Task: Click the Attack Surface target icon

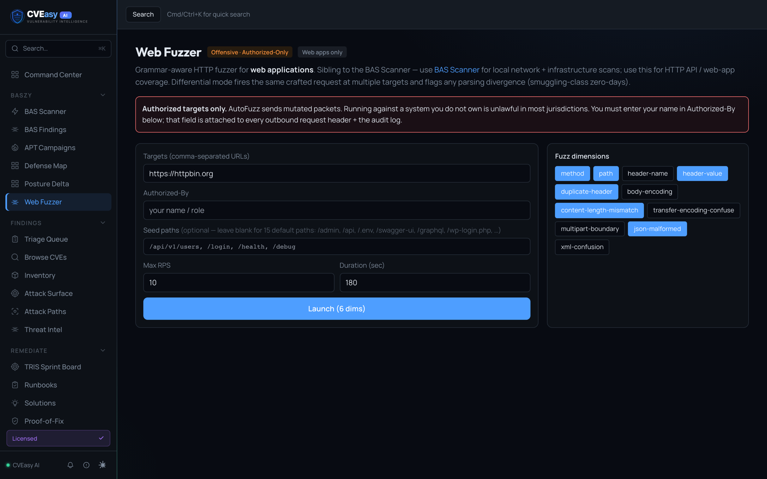Action: pos(15,293)
